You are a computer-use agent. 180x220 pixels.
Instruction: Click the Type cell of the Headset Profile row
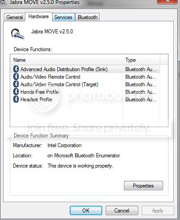click(x=141, y=100)
